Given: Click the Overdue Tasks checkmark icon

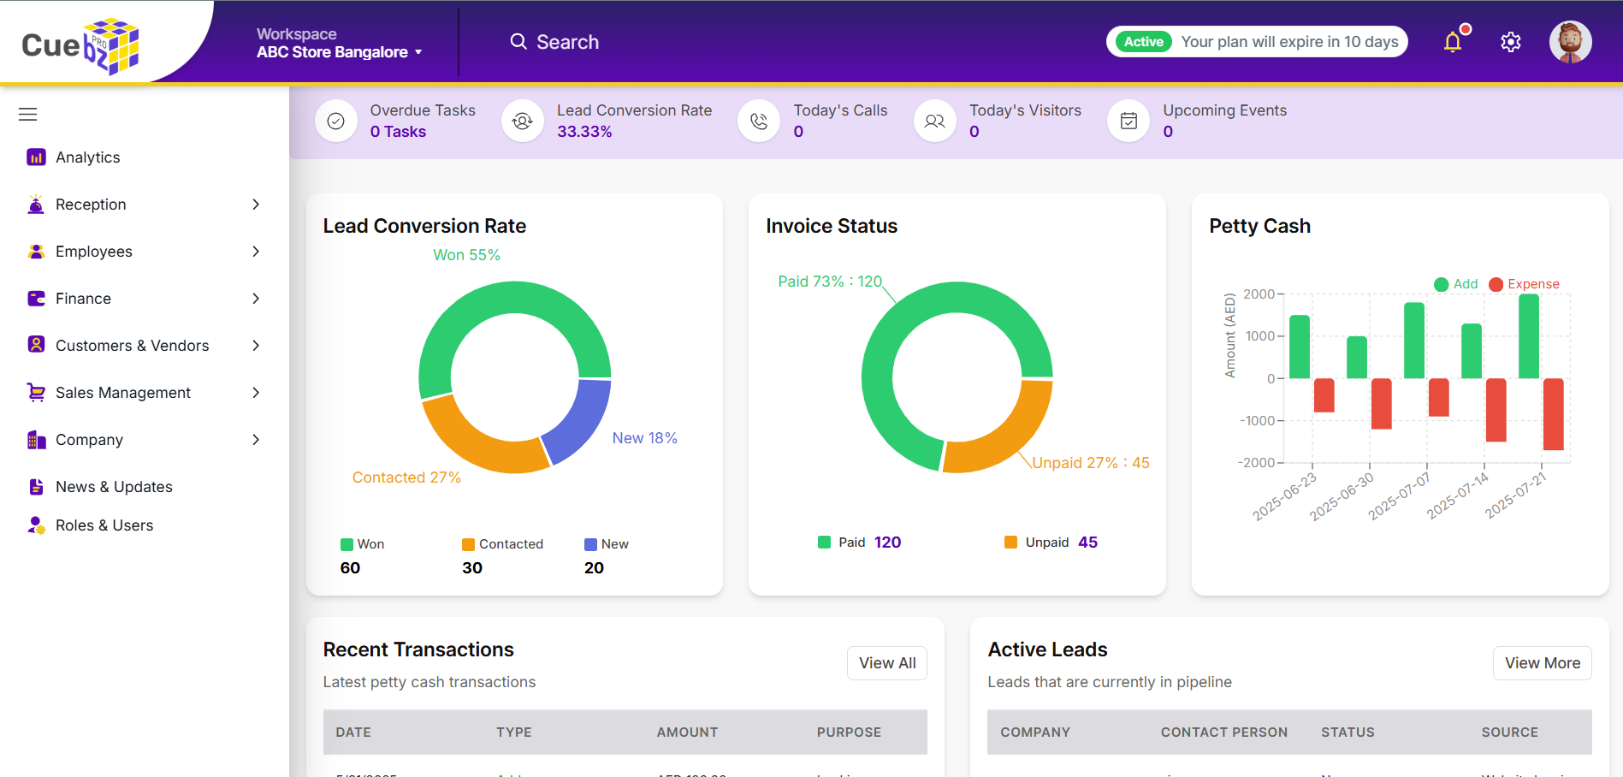Looking at the screenshot, I should pos(335,121).
